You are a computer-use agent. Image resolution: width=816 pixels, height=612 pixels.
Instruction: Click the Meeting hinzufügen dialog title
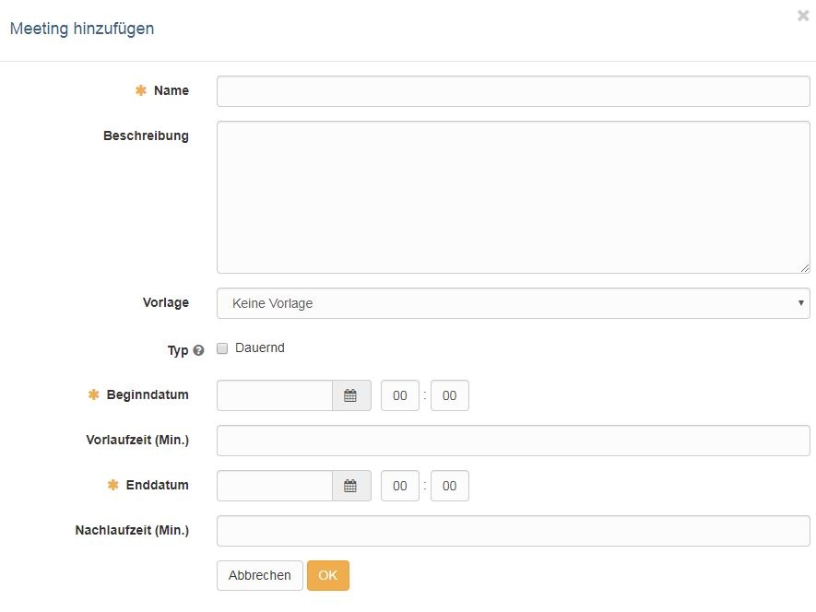click(x=82, y=29)
